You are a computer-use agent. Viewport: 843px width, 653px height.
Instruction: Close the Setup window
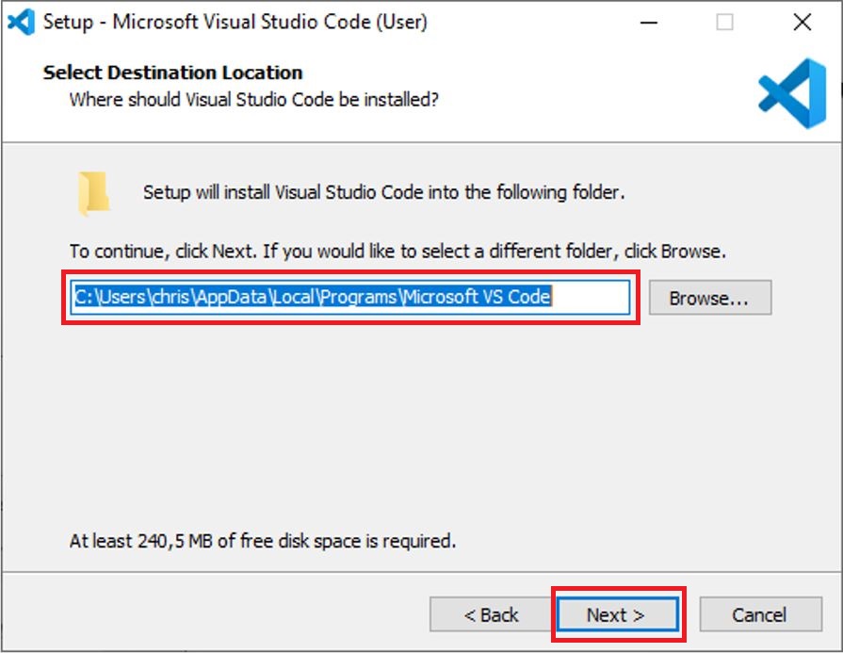pos(802,22)
